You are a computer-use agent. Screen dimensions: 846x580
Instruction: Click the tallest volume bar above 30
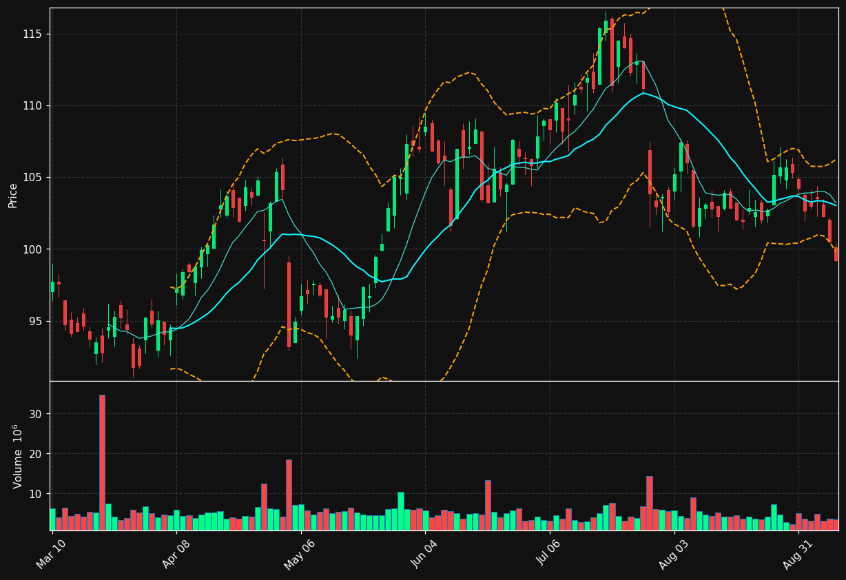click(102, 462)
